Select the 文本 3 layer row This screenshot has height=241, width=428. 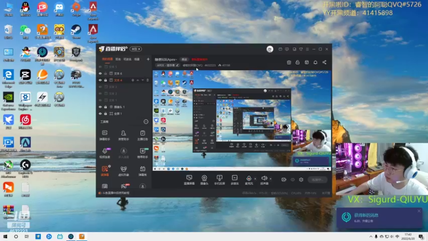[124, 87]
